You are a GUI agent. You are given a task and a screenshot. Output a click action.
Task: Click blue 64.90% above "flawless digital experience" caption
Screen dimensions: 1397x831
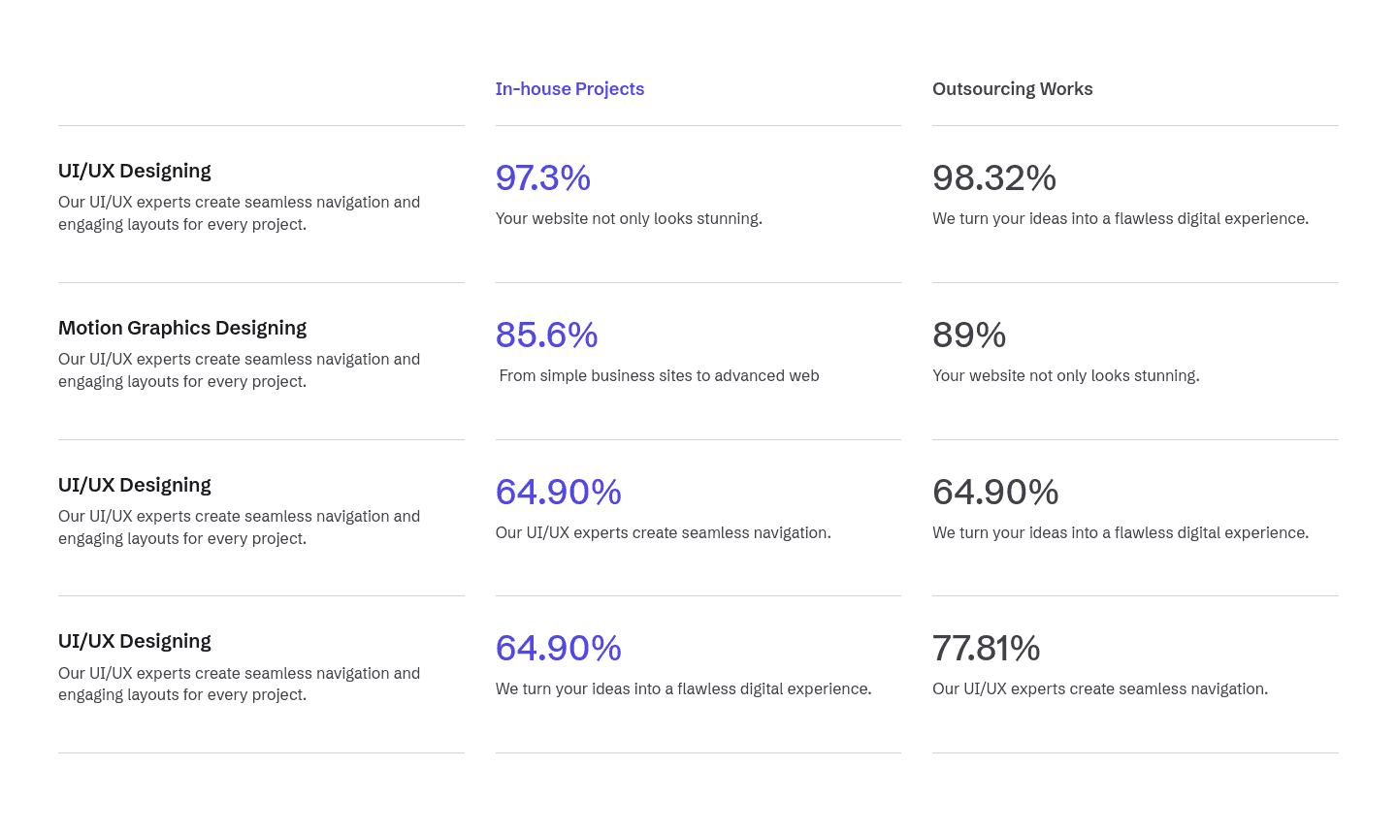pos(558,649)
